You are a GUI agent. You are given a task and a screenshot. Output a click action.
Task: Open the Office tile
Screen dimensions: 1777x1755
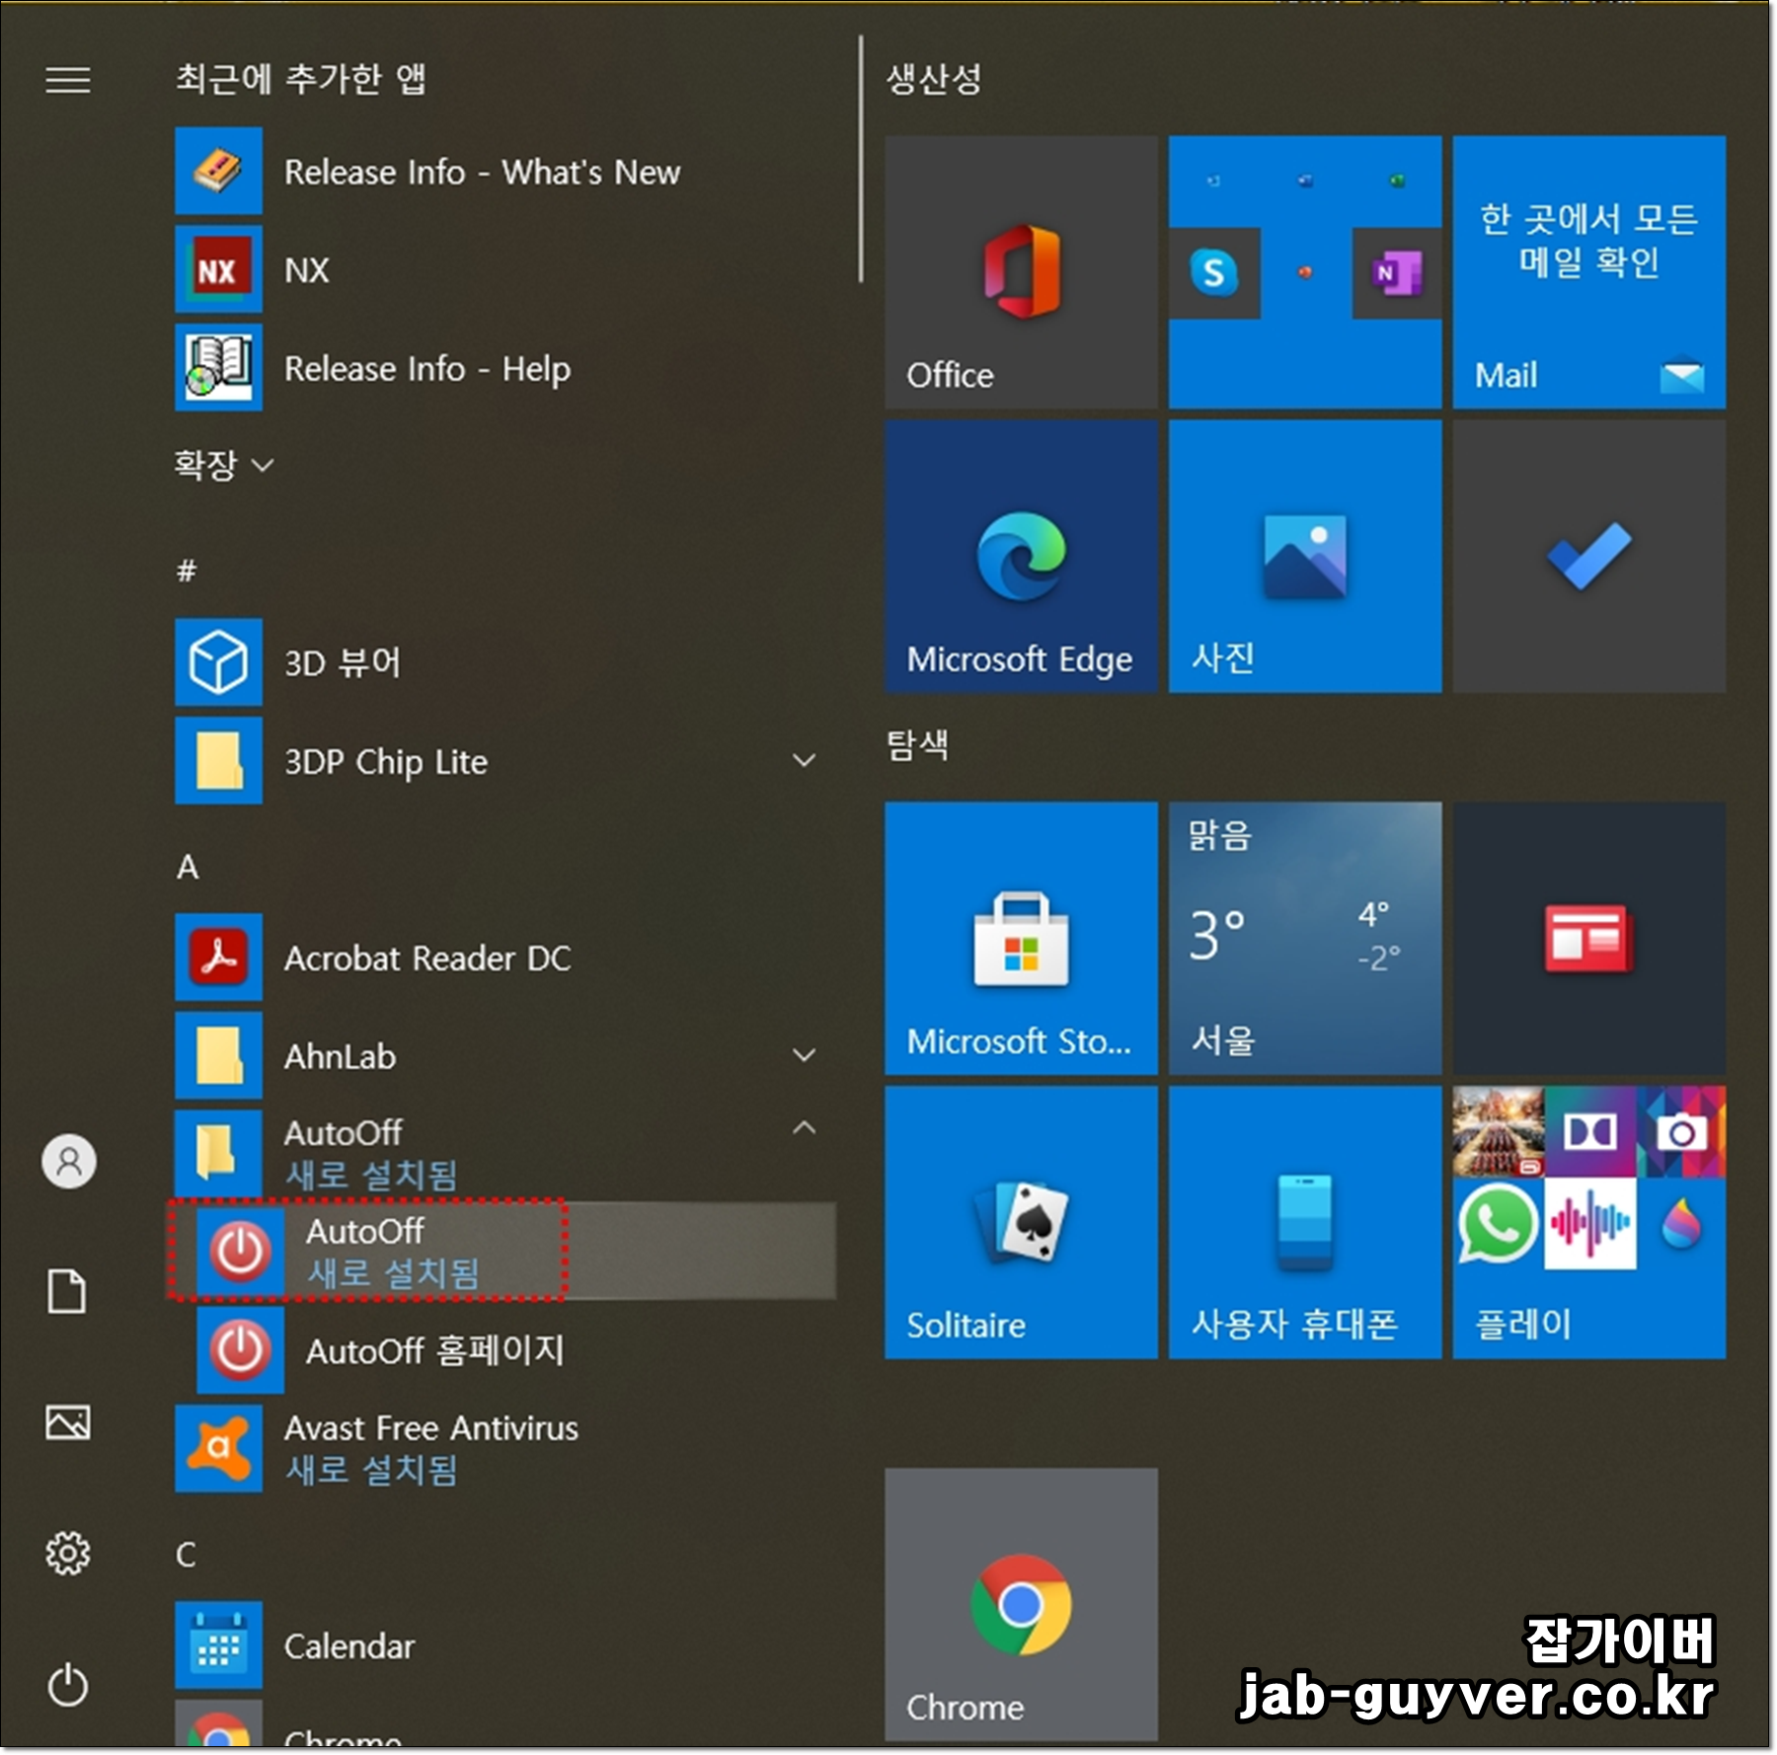(x=1021, y=272)
